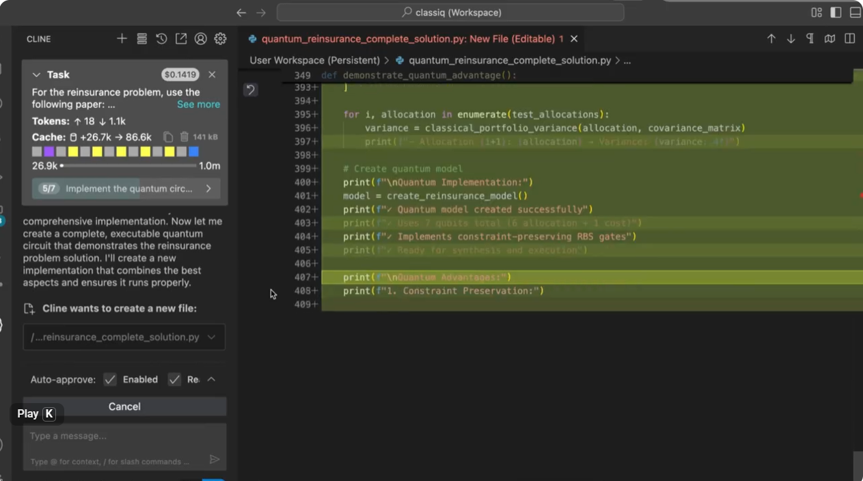This screenshot has height=481, width=863.
Task: Open Cline's MCP servers panel
Action: point(141,39)
